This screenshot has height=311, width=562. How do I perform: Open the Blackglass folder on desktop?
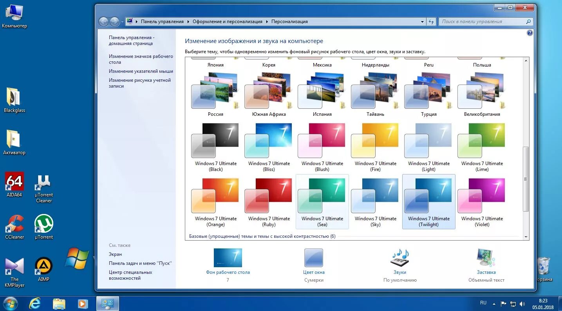[14, 100]
